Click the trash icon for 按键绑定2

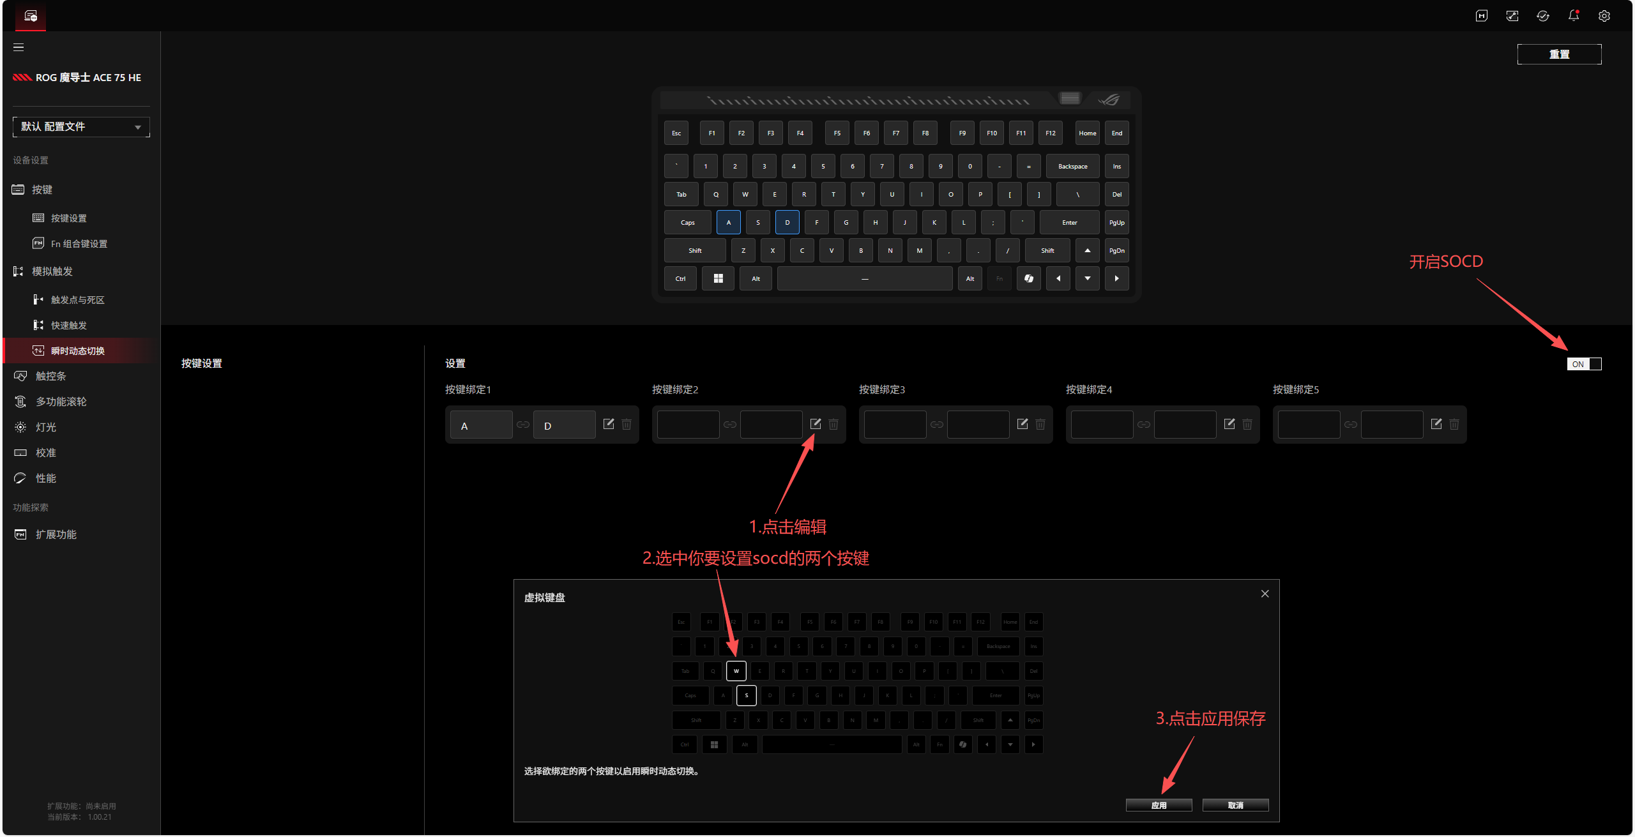pyautogui.click(x=833, y=424)
